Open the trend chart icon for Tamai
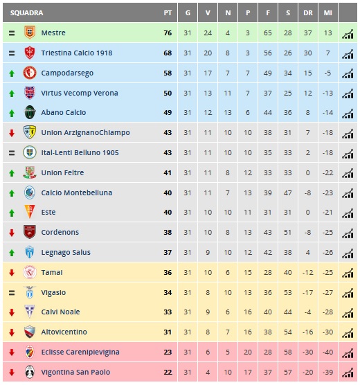The width and height of the screenshot is (360, 385). (348, 273)
